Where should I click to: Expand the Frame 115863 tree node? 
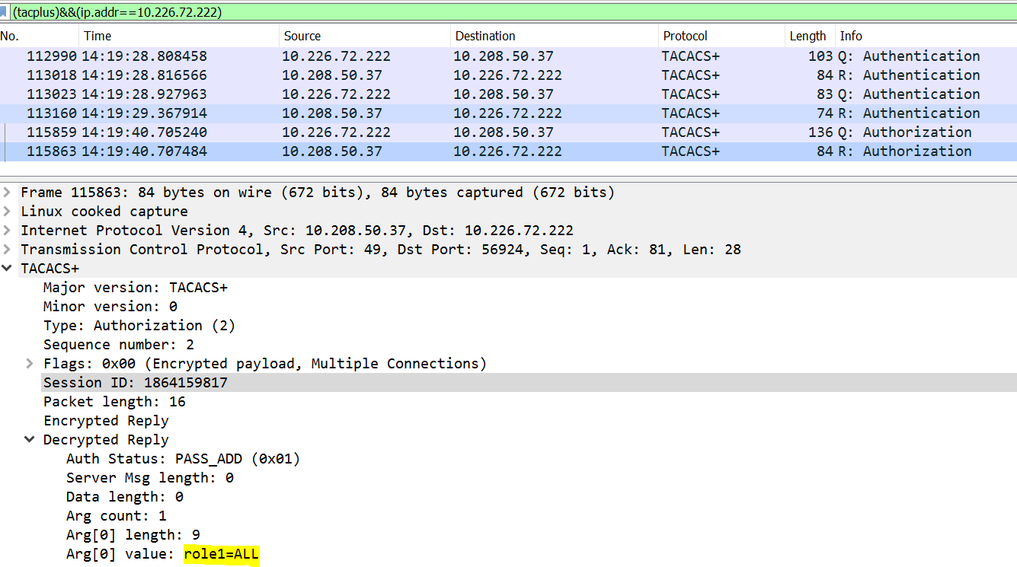pyautogui.click(x=7, y=193)
